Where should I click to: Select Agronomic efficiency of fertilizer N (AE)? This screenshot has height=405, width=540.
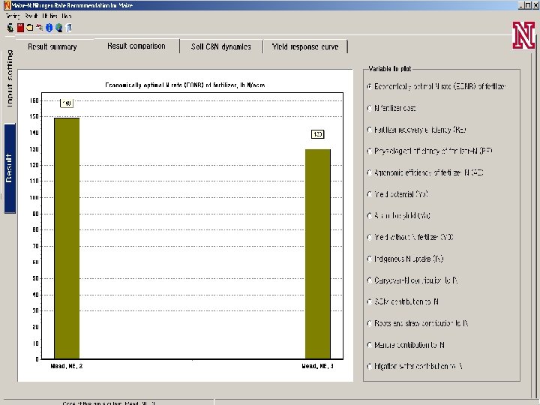pyautogui.click(x=425, y=173)
